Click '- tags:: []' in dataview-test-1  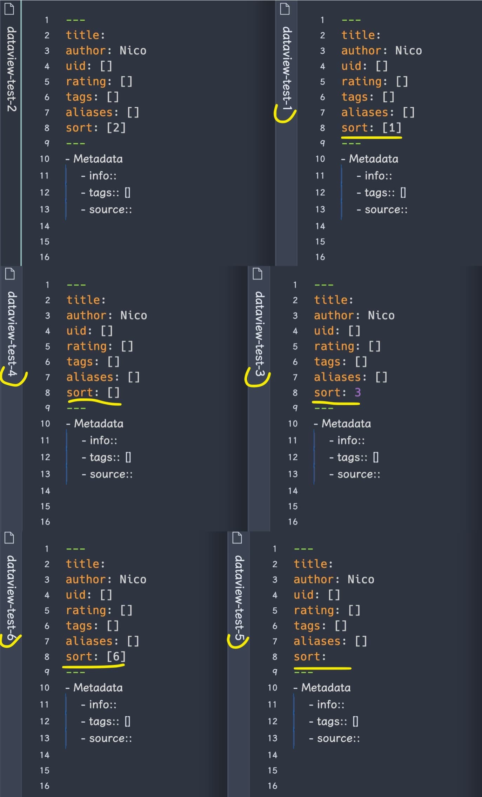381,193
